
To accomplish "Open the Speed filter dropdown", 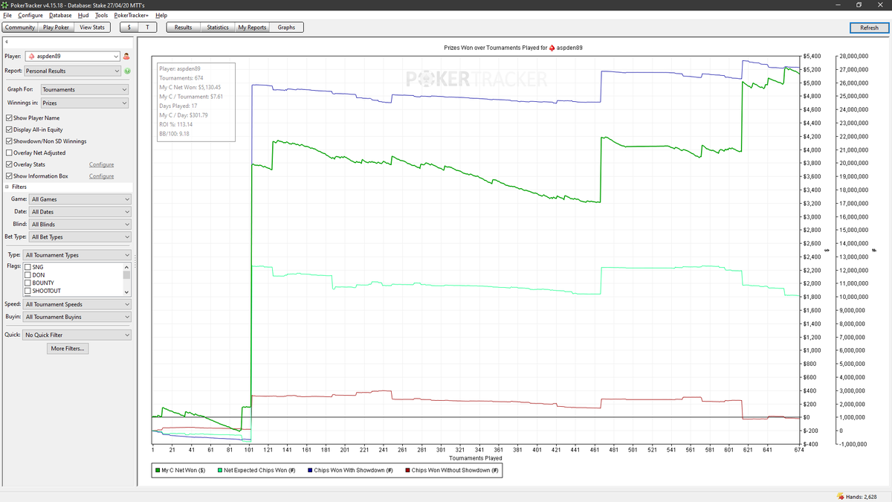I will (x=77, y=304).
